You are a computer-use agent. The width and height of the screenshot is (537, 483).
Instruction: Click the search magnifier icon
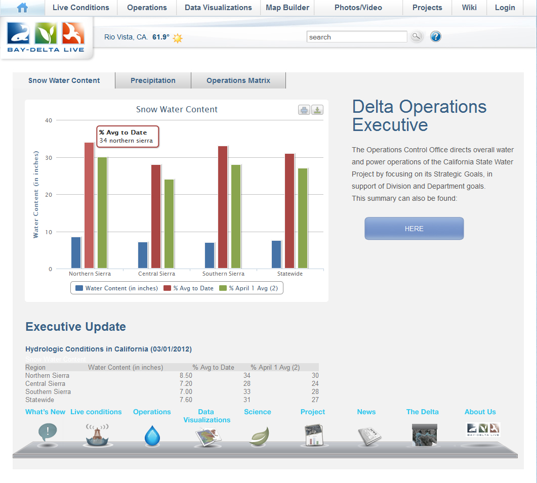click(416, 36)
